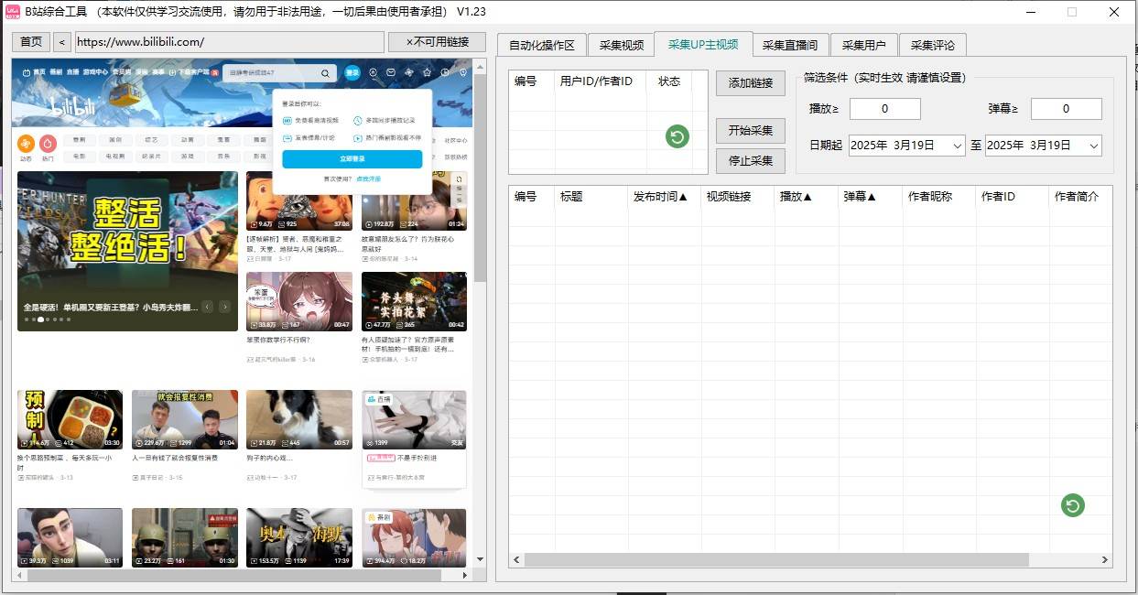Click the search magnifier icon on Bilibili

[325, 73]
